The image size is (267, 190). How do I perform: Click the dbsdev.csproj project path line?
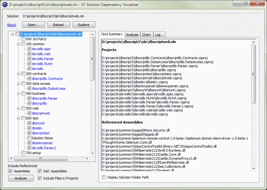tap(135, 82)
